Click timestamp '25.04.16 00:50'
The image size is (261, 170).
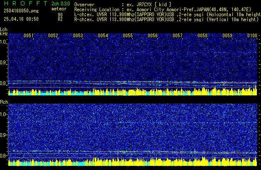pyautogui.click(x=21, y=19)
